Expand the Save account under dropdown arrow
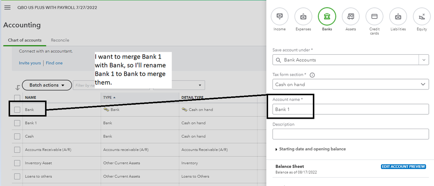 (x=424, y=60)
